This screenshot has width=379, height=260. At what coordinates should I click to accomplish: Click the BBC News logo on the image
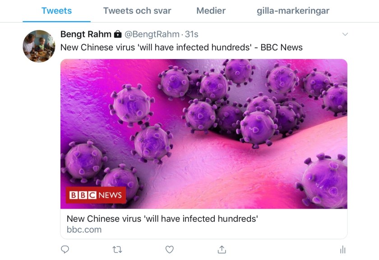point(96,195)
